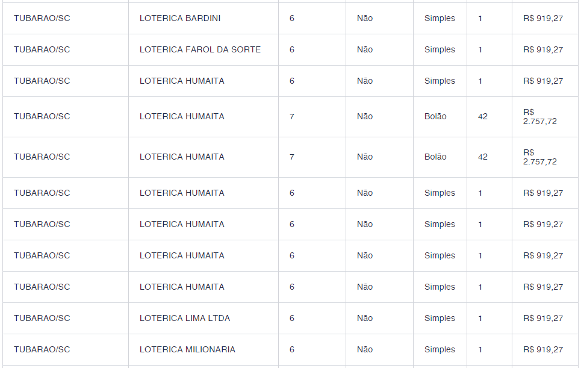
Task: Click Simples in LOTERICA FAROL DA SORTE row
Action: tap(440, 50)
